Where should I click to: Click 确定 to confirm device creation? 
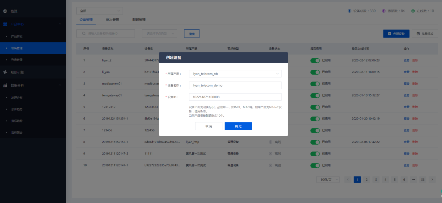[x=238, y=126]
